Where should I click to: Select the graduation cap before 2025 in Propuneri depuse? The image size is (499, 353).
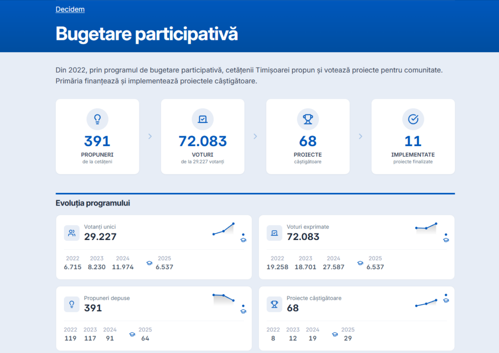coord(132,334)
